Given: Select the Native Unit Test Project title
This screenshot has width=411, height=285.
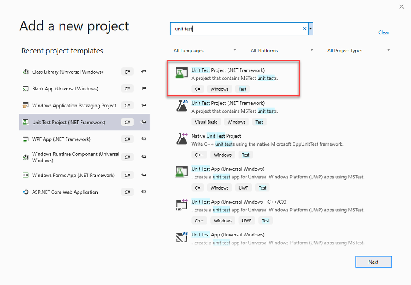Looking at the screenshot, I should point(216,136).
